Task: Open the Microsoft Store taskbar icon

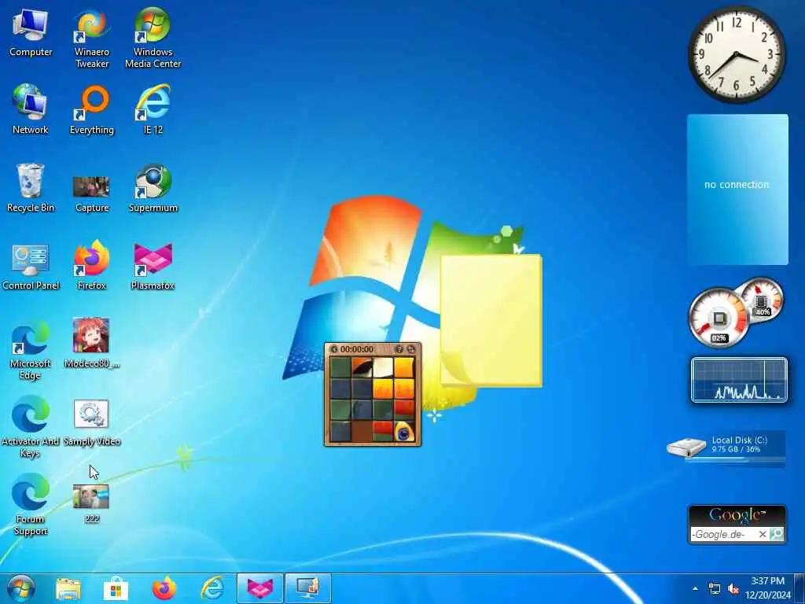Action: click(x=116, y=589)
